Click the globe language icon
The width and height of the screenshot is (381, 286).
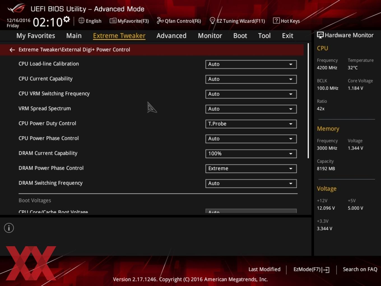[81, 20]
